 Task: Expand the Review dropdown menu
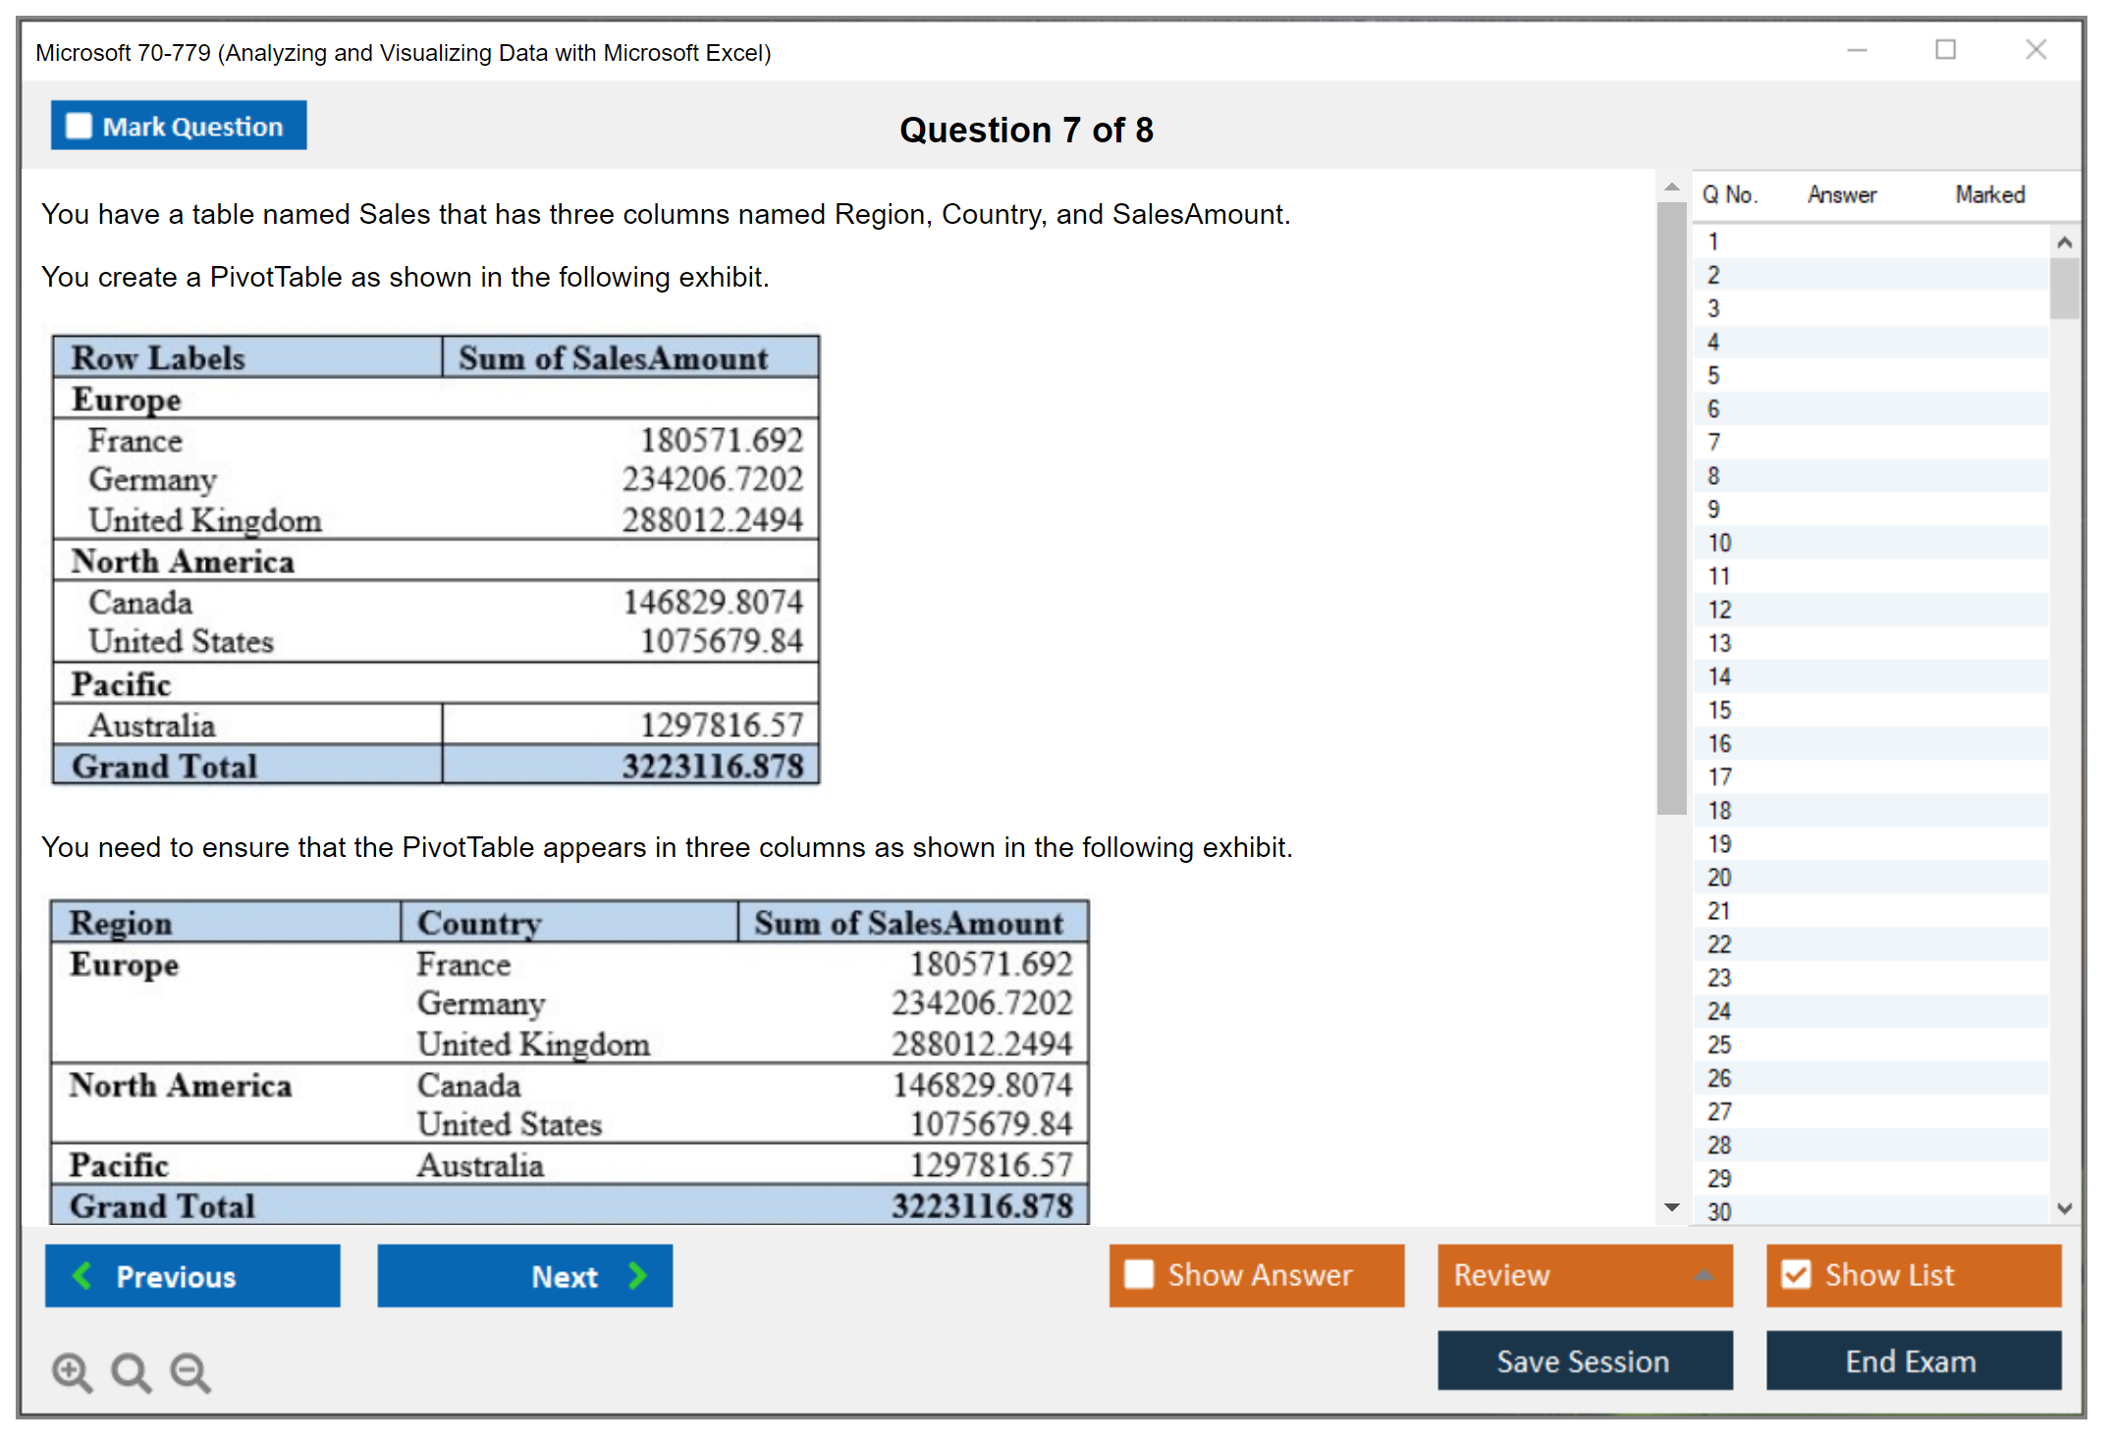pos(1704,1275)
